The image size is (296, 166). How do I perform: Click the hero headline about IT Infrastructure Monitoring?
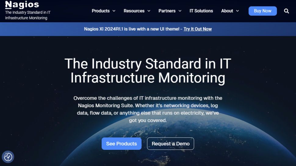[x=148, y=71]
